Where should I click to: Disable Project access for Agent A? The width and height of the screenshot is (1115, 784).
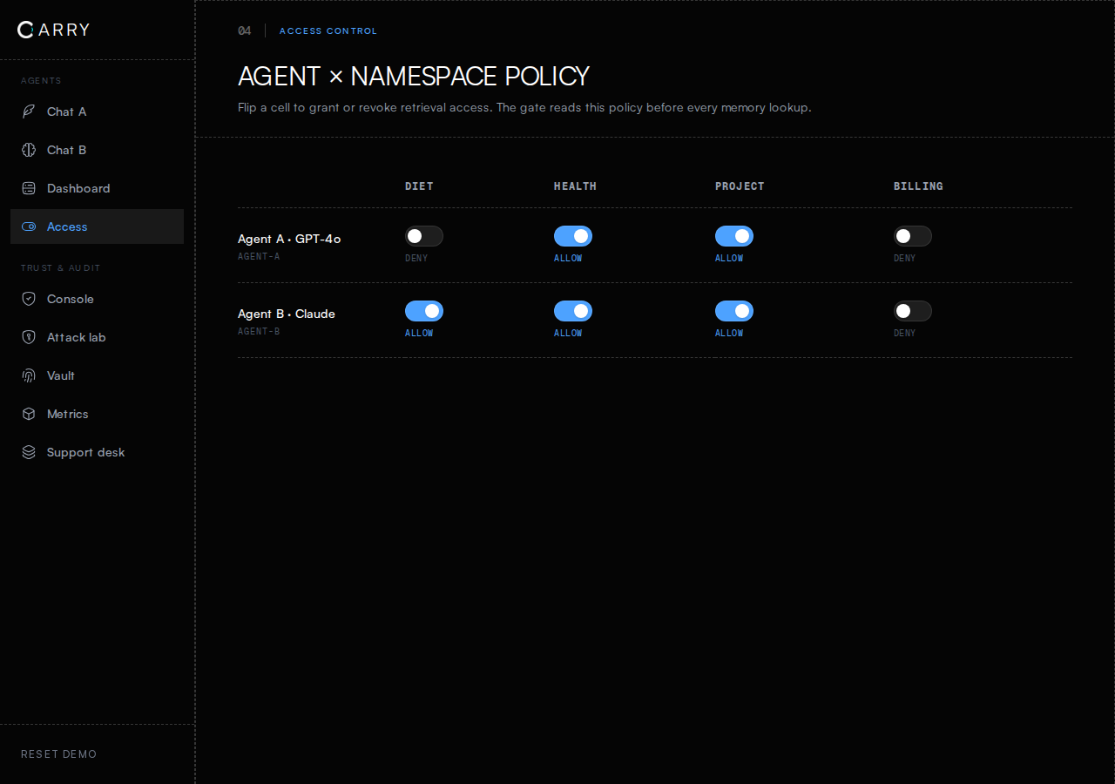(734, 236)
